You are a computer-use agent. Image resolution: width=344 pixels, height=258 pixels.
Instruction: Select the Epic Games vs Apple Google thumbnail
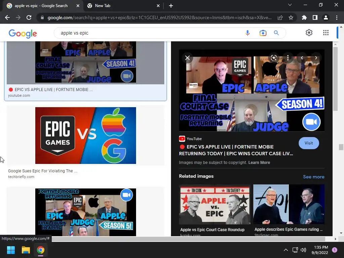pos(86,135)
